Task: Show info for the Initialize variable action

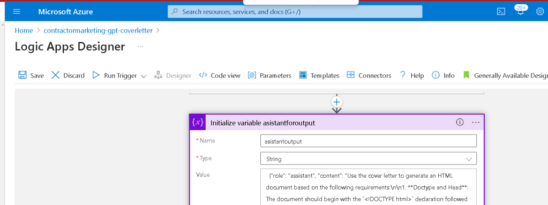Action: pyautogui.click(x=460, y=122)
